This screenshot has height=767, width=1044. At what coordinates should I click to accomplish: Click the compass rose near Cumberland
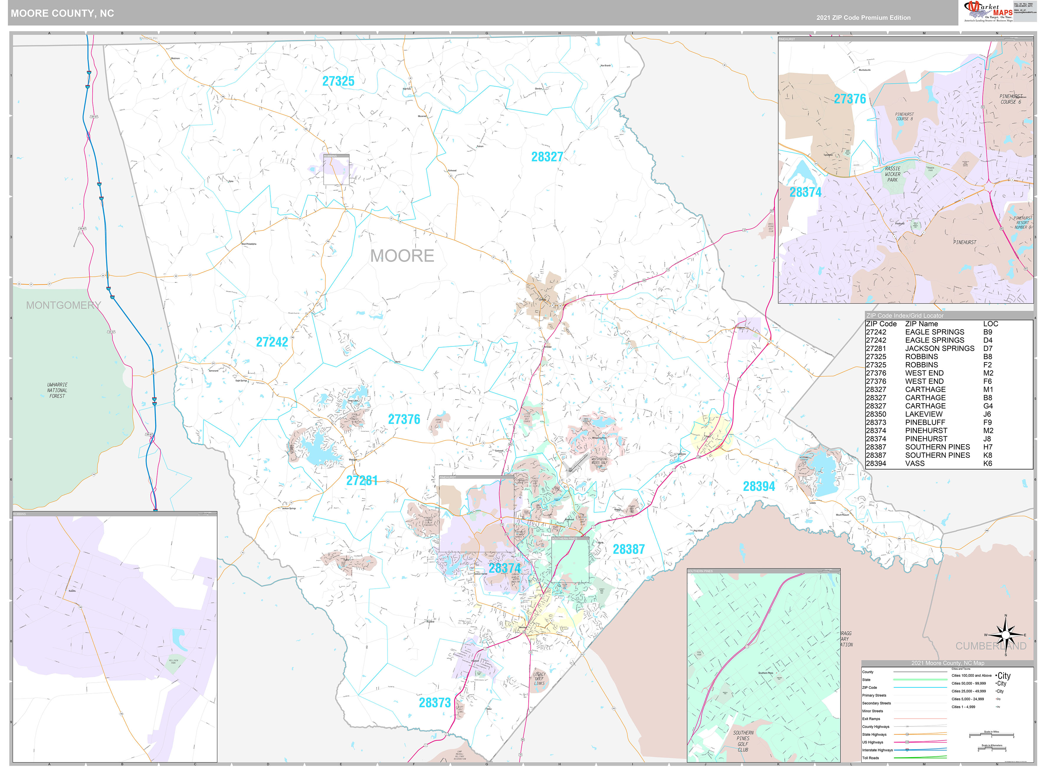click(x=1005, y=635)
